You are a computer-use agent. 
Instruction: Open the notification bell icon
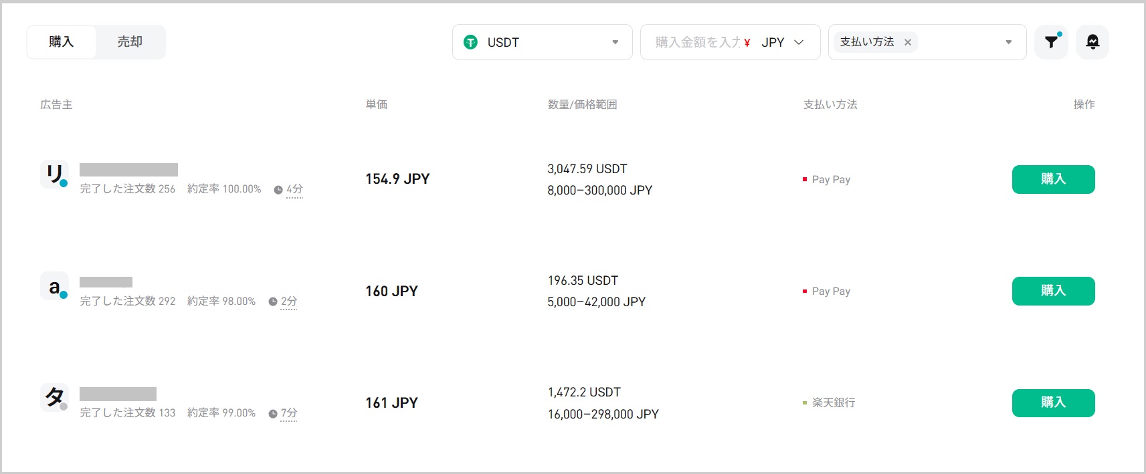click(x=1092, y=42)
